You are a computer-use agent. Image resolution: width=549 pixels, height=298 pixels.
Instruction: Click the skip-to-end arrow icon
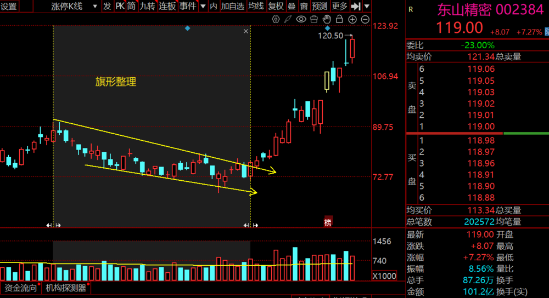tap(356, 6)
